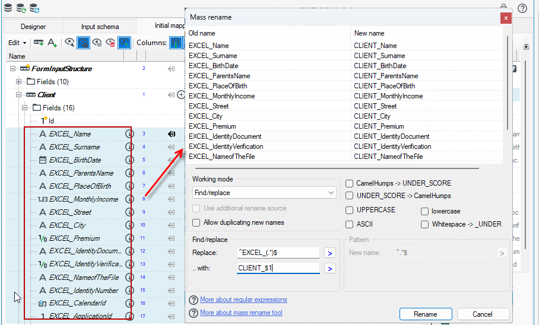
Task: Click the boolean type icon of EXCEL_Premium
Action: point(43,238)
